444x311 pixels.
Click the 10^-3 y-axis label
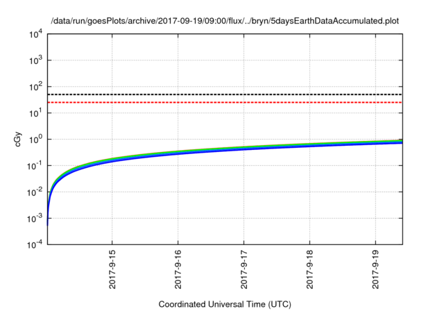point(35,219)
